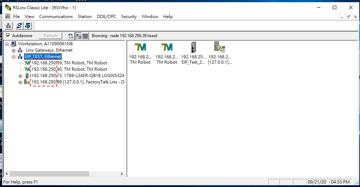This screenshot has width=360, height=187.
Task: Close the inner RSWho child window
Action: click(x=355, y=17)
